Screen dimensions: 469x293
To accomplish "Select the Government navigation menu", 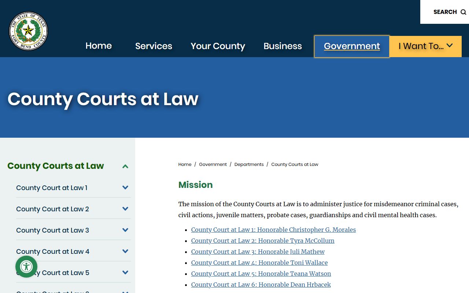I will [352, 46].
